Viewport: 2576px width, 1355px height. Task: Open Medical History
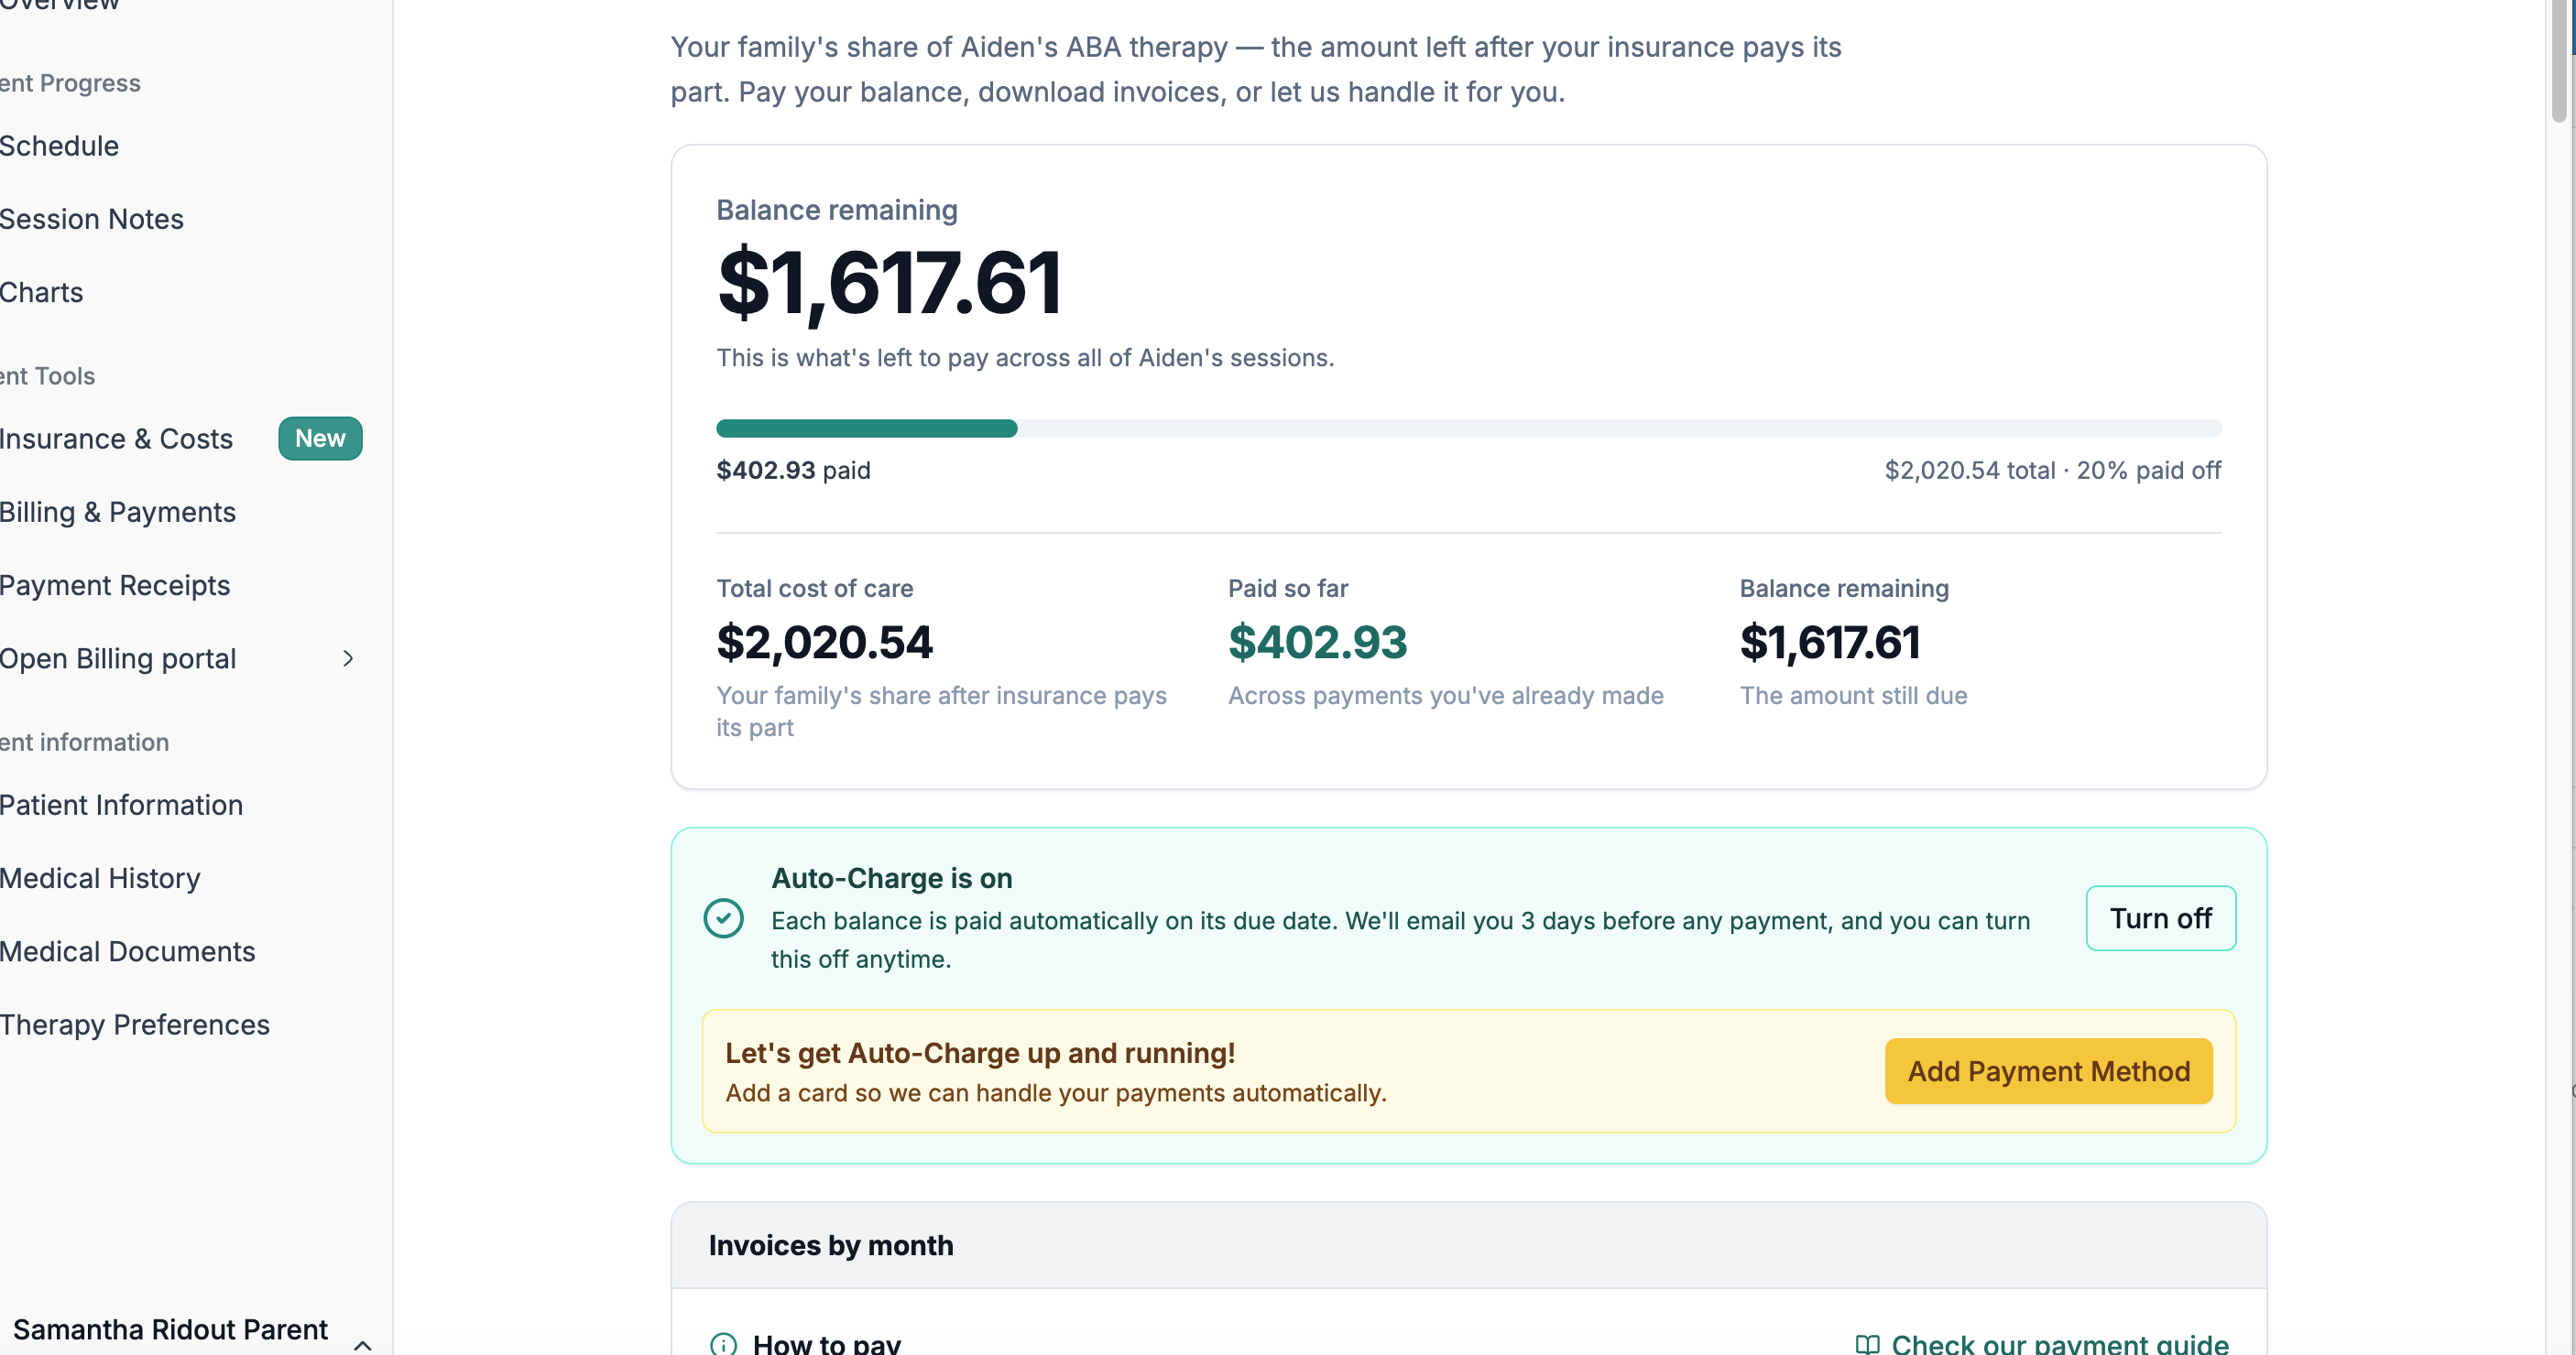tap(100, 878)
